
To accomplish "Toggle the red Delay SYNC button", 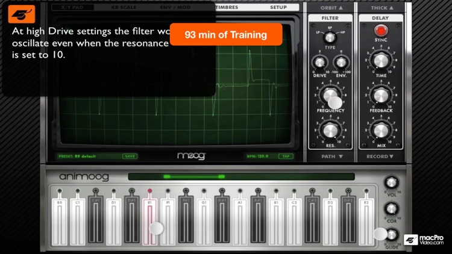I will tap(381, 30).
